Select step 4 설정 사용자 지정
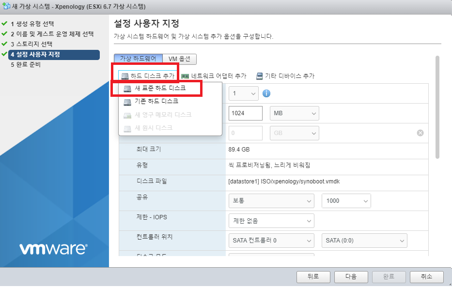This screenshot has height=288, width=452. [x=54, y=54]
